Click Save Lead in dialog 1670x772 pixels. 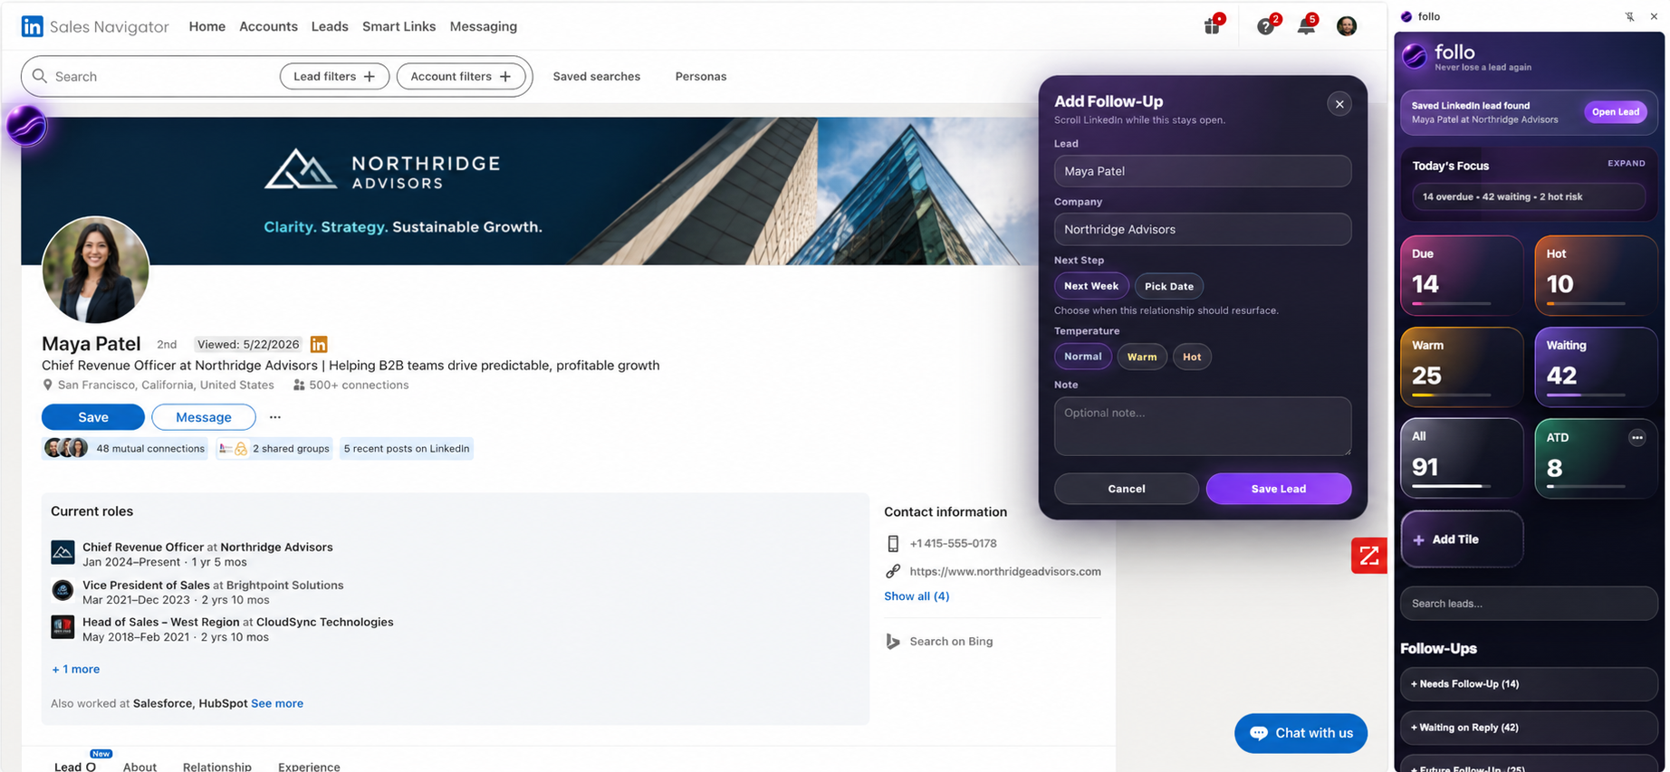point(1279,489)
